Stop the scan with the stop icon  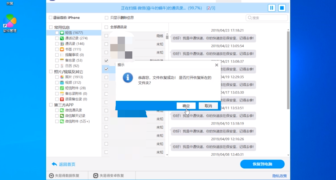282,8
